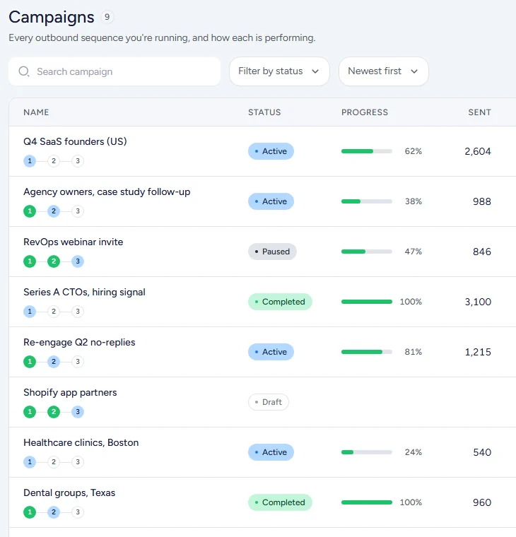Select step 1 of Healthcare clinics, Boston
The width and height of the screenshot is (516, 537).
tap(30, 462)
